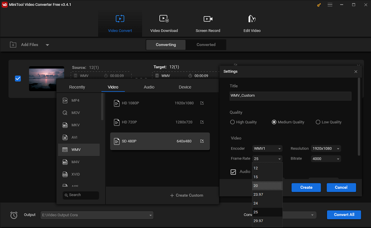Image resolution: width=371 pixels, height=228 pixels.
Task: Close the Settings panel
Action: coord(356,71)
